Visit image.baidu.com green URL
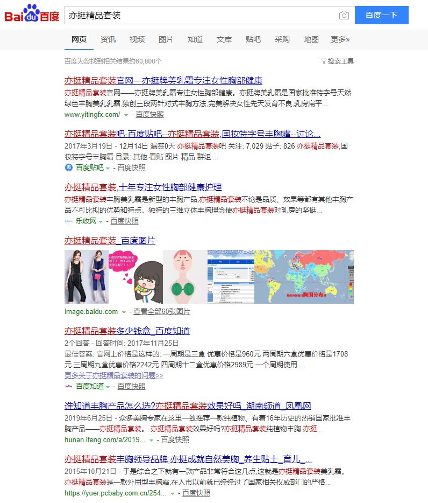This screenshot has width=428, height=503. pos(91,311)
